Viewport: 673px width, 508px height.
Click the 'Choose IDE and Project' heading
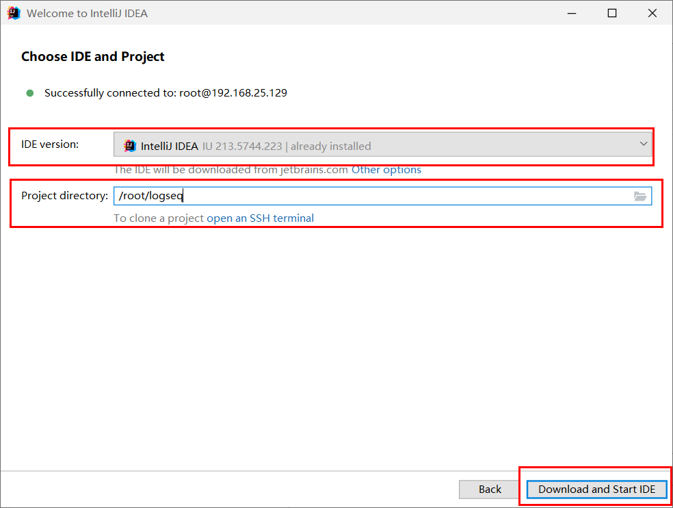click(x=93, y=57)
